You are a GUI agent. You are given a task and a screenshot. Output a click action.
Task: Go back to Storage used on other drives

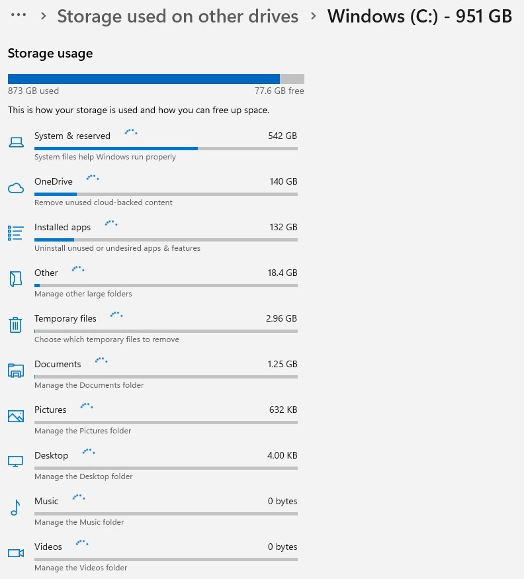(177, 16)
